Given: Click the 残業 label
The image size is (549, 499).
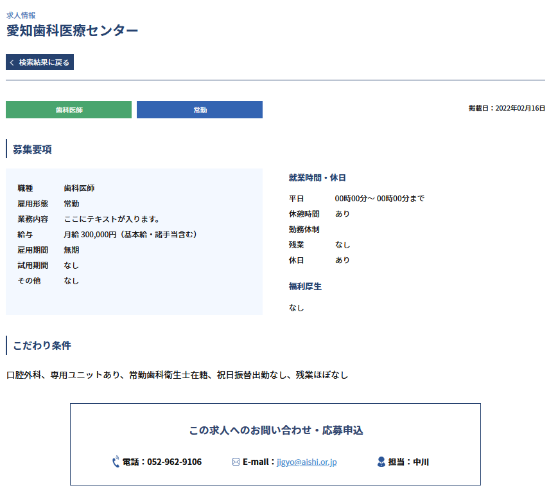Looking at the screenshot, I should 297,245.
